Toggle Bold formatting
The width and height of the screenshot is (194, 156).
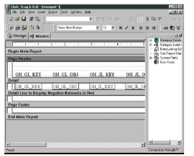(x=121, y=28)
